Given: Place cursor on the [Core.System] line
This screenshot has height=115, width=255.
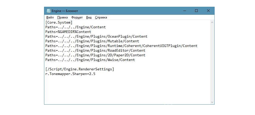Looking at the screenshot, I should coord(59,23).
